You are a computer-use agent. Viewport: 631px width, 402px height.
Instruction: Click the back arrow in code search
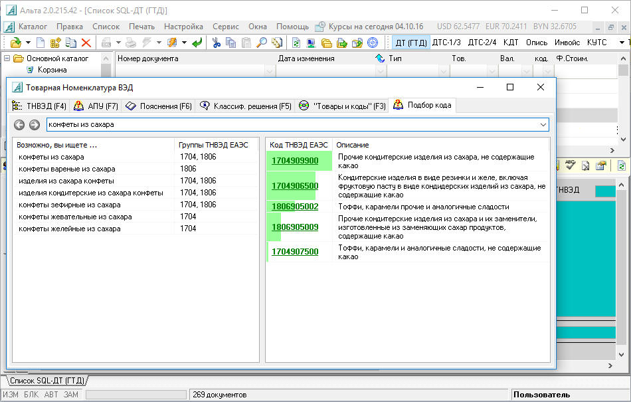coord(19,125)
